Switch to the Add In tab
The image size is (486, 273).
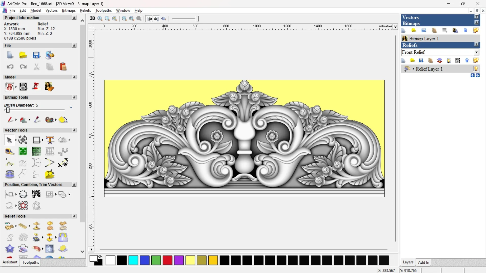[x=423, y=262]
